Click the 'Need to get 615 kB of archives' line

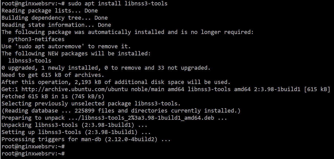click(53, 75)
